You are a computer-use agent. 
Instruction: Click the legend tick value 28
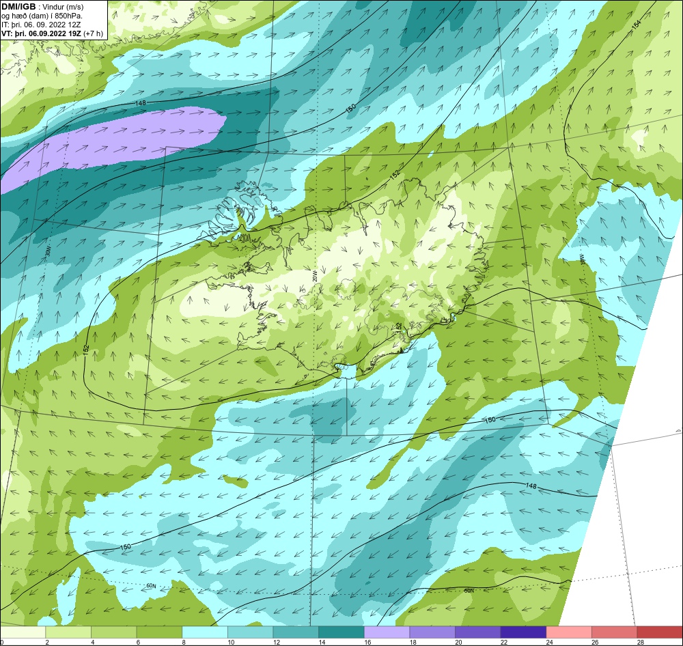[x=641, y=642]
